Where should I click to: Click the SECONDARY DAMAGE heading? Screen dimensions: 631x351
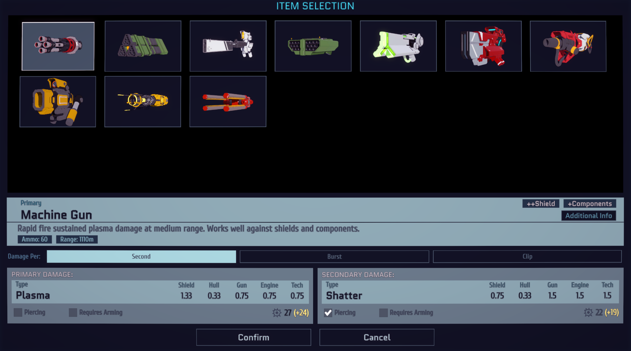point(358,275)
